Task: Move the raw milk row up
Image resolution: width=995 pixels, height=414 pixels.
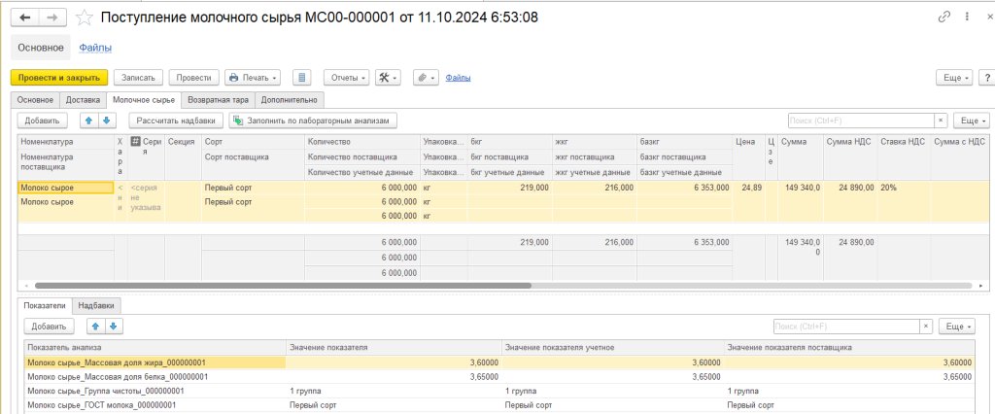Action: [87, 121]
